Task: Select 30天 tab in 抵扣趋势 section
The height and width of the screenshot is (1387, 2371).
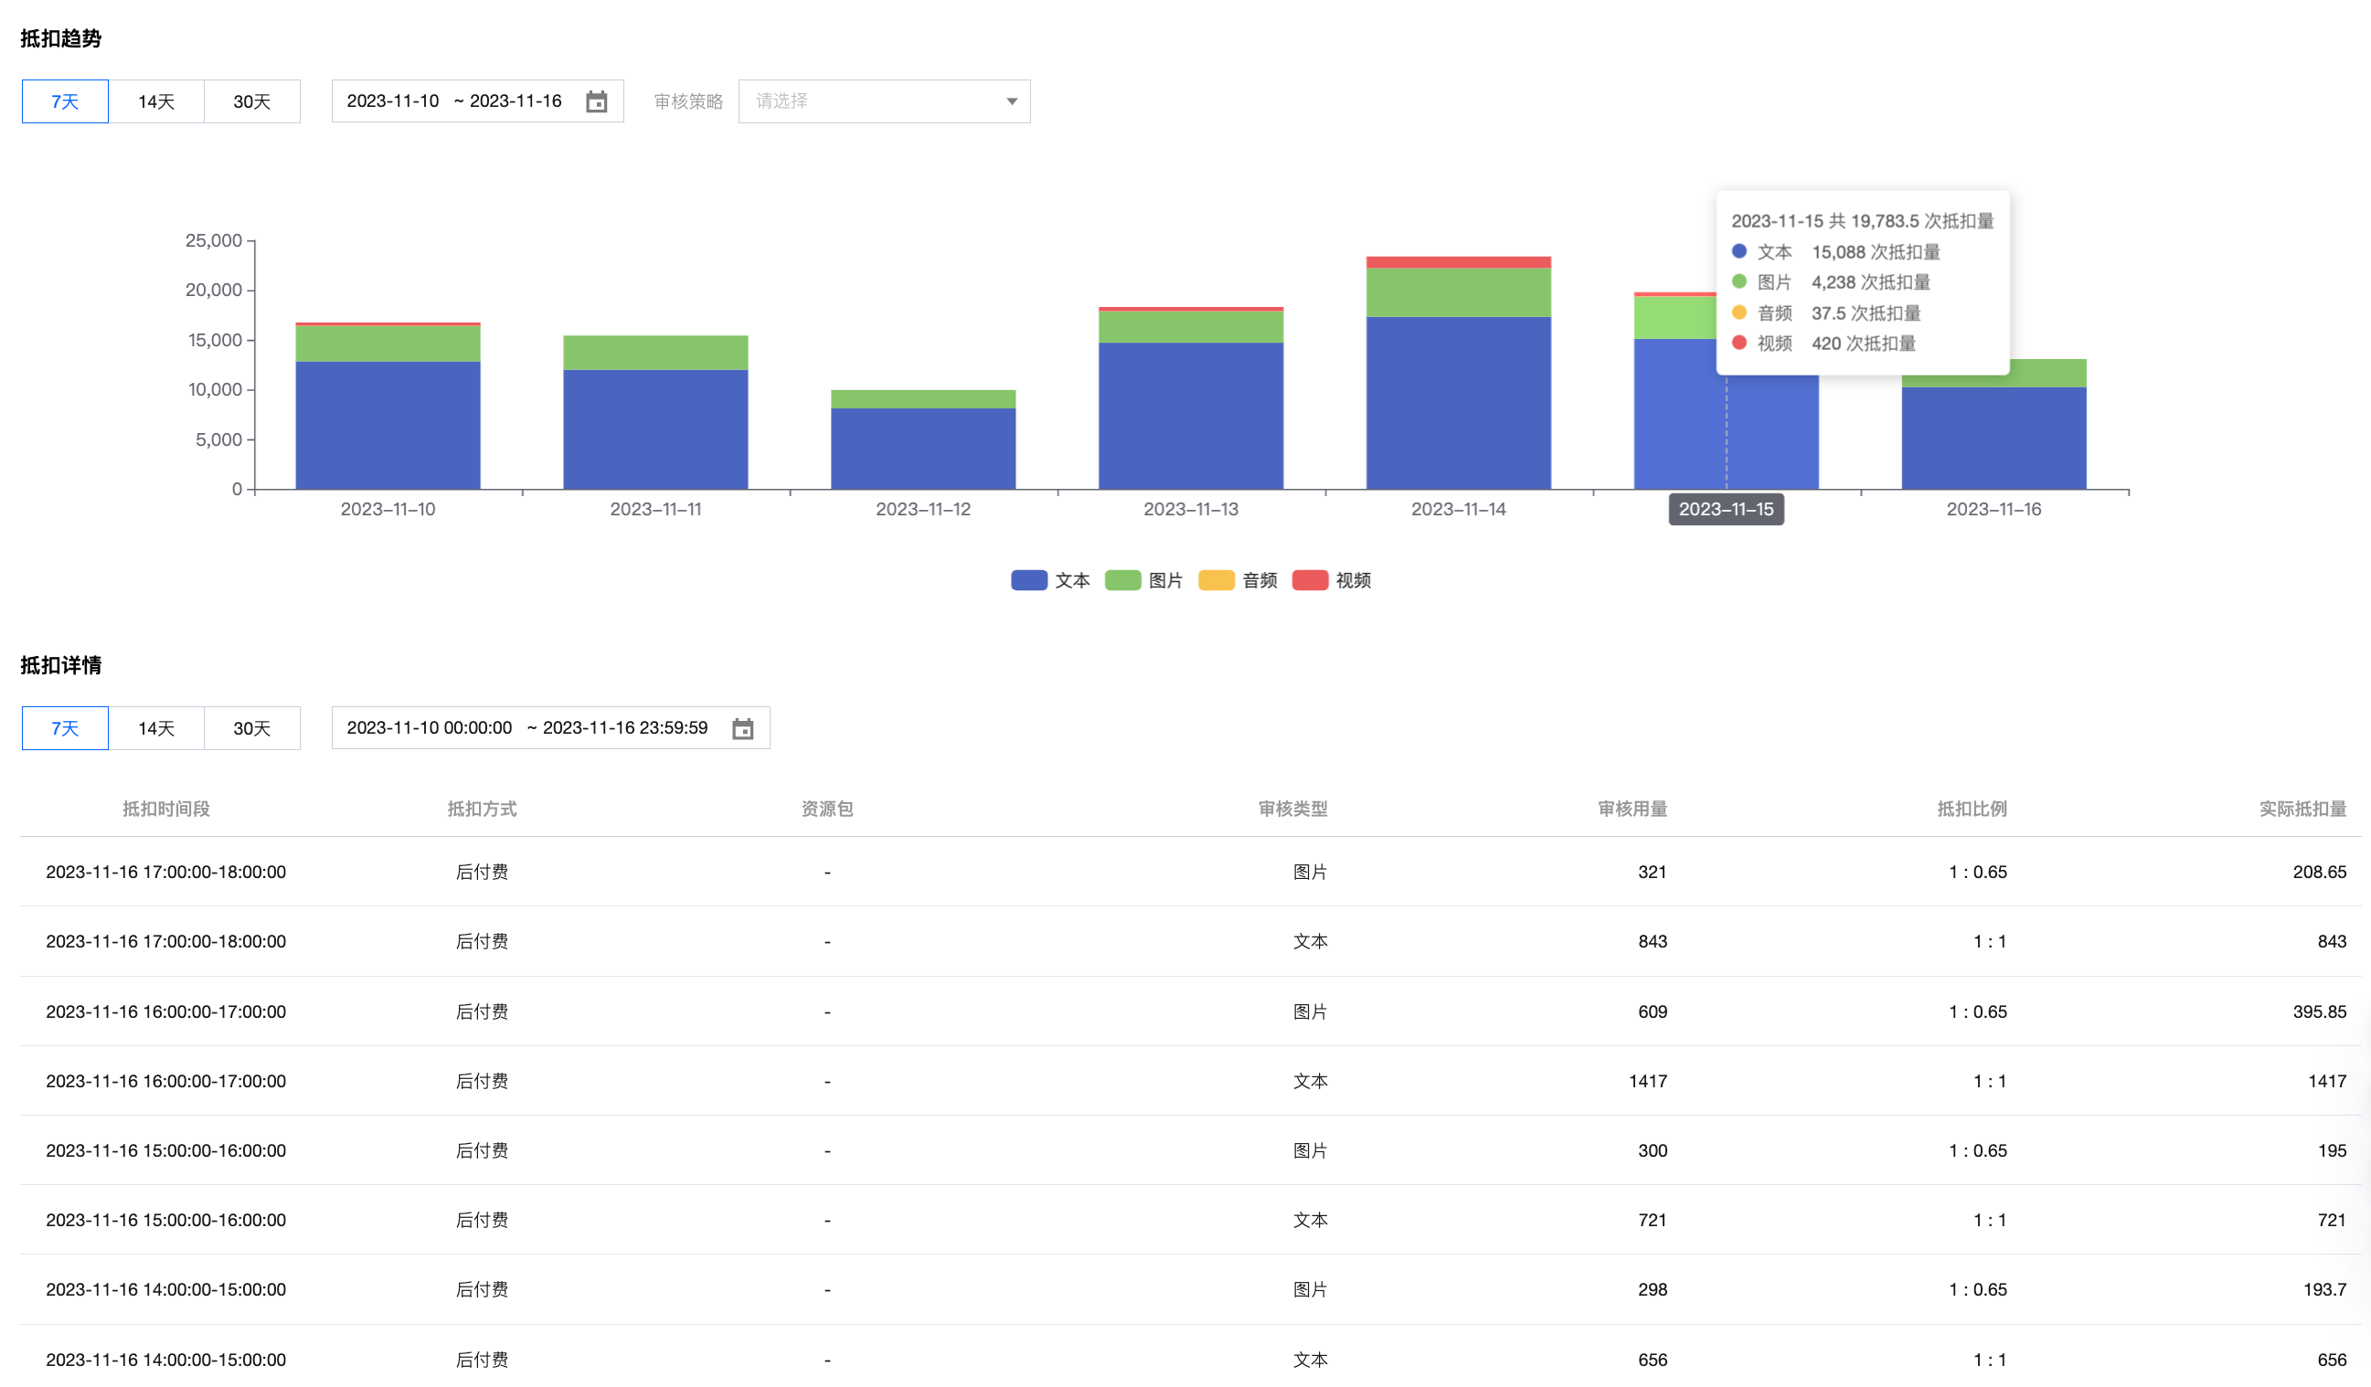Action: [251, 101]
